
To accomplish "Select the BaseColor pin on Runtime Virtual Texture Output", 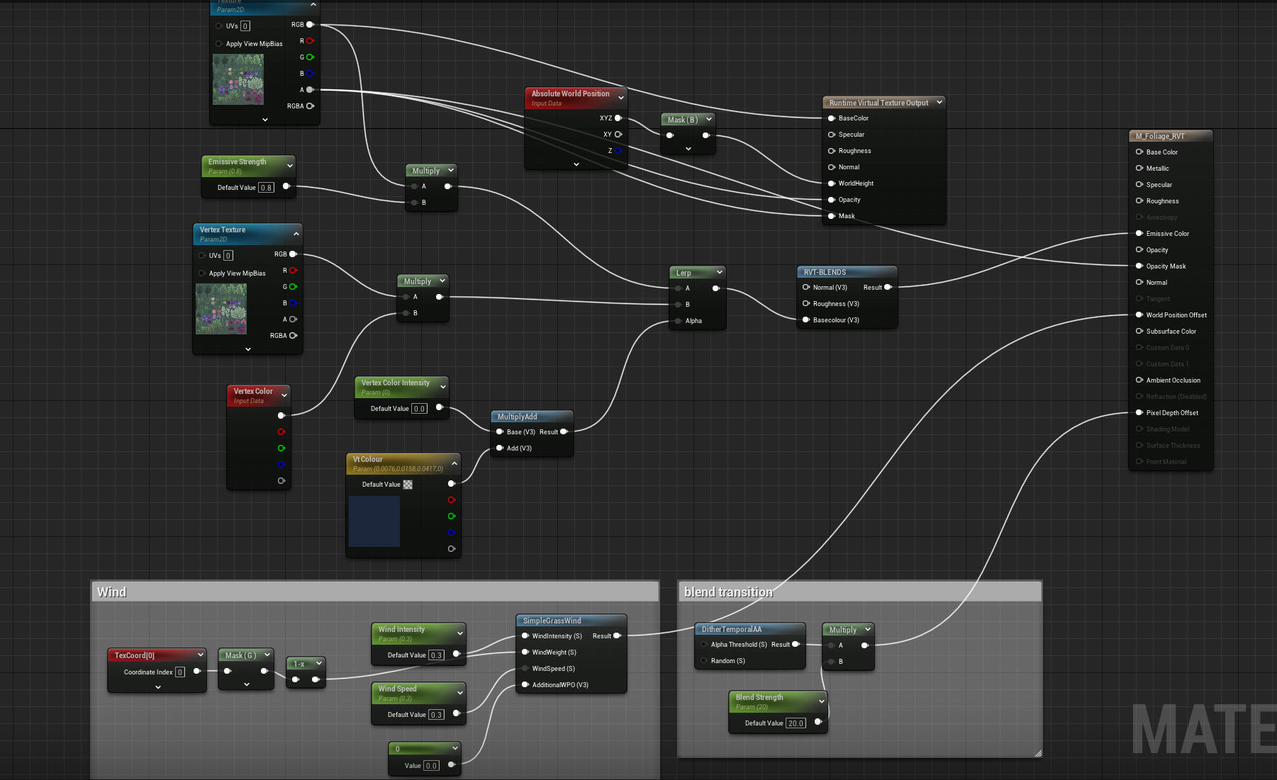I will [831, 118].
